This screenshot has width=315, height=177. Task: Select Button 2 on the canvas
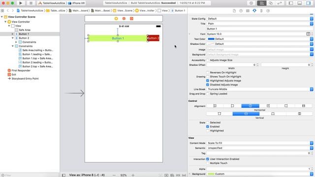click(x=154, y=38)
